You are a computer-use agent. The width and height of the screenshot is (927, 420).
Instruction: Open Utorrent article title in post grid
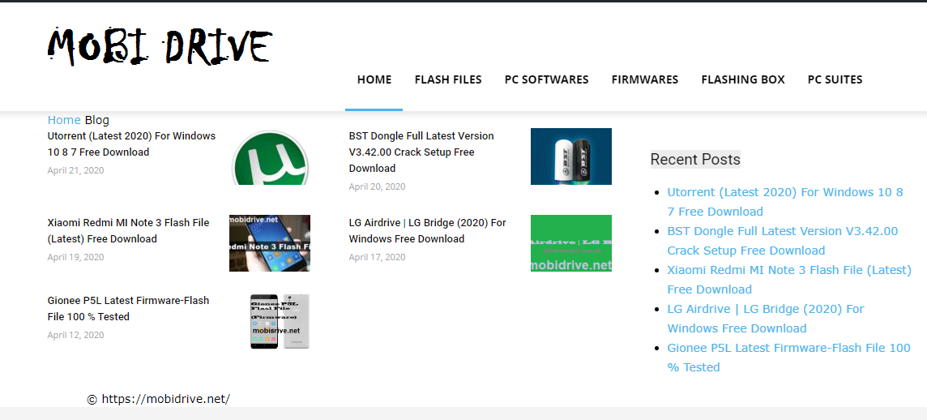coord(131,144)
